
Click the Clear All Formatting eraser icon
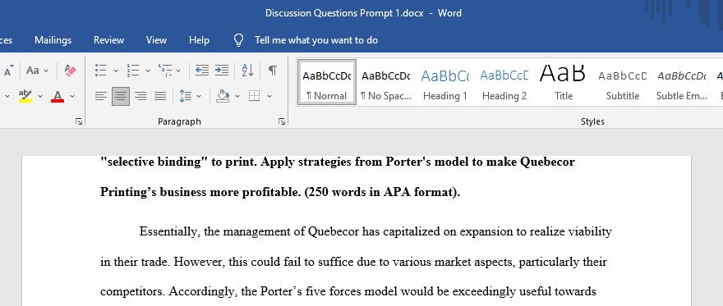point(70,71)
